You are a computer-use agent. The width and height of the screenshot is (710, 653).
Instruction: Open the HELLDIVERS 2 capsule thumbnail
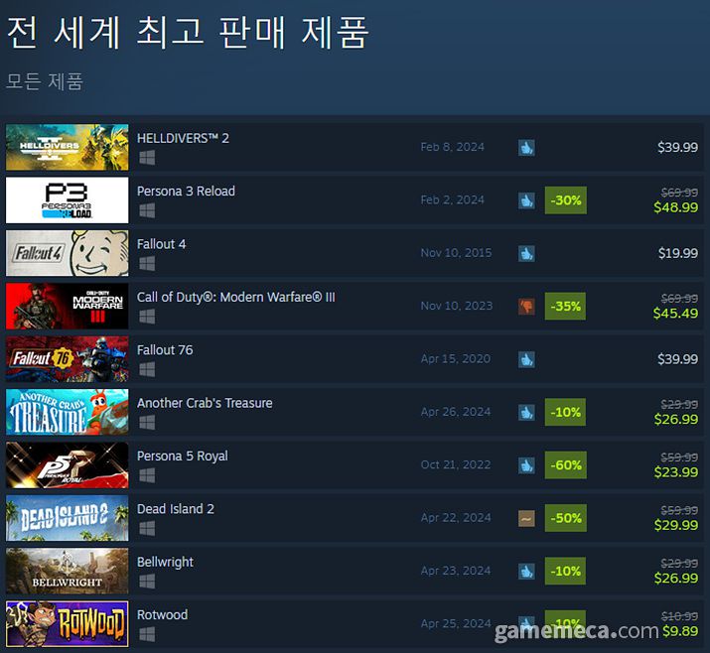[x=67, y=148]
